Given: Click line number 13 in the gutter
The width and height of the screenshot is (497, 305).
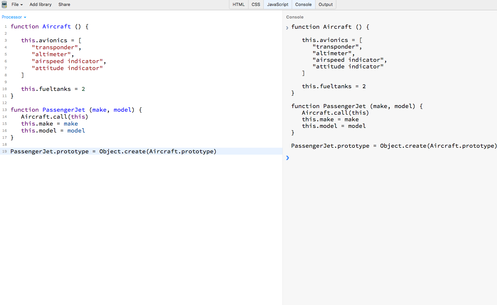Looking at the screenshot, I should (5, 110).
